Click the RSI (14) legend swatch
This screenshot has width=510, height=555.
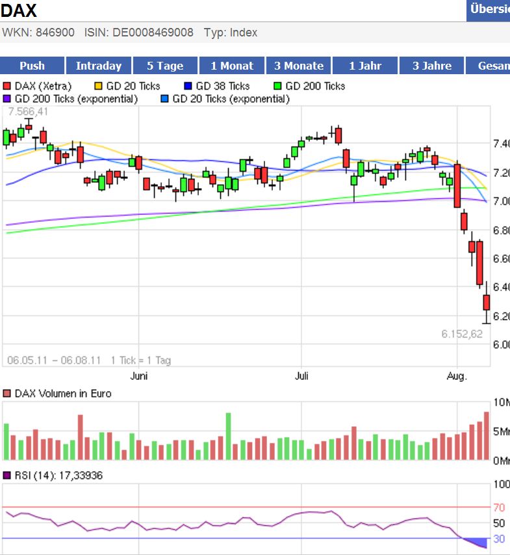(x=6, y=476)
